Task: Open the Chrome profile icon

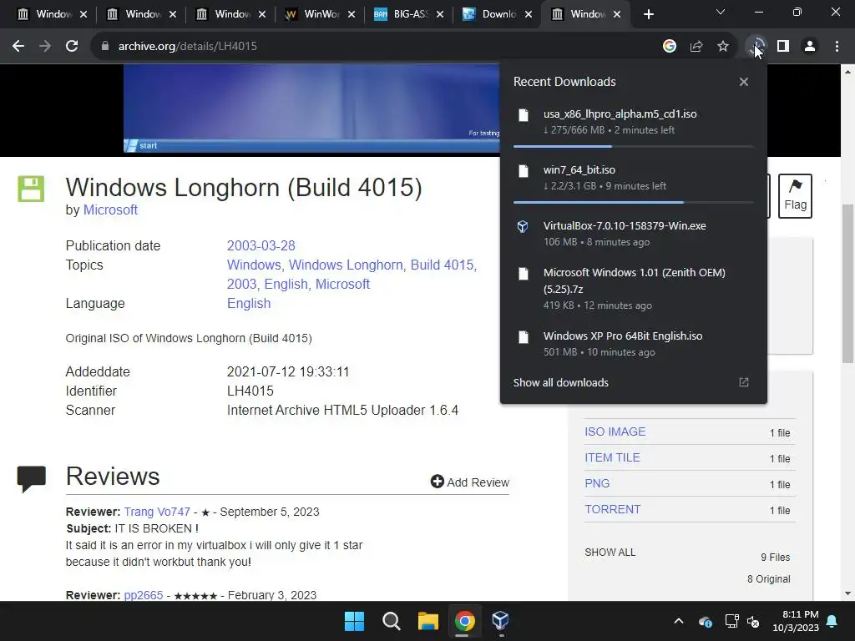Action: [810, 47]
